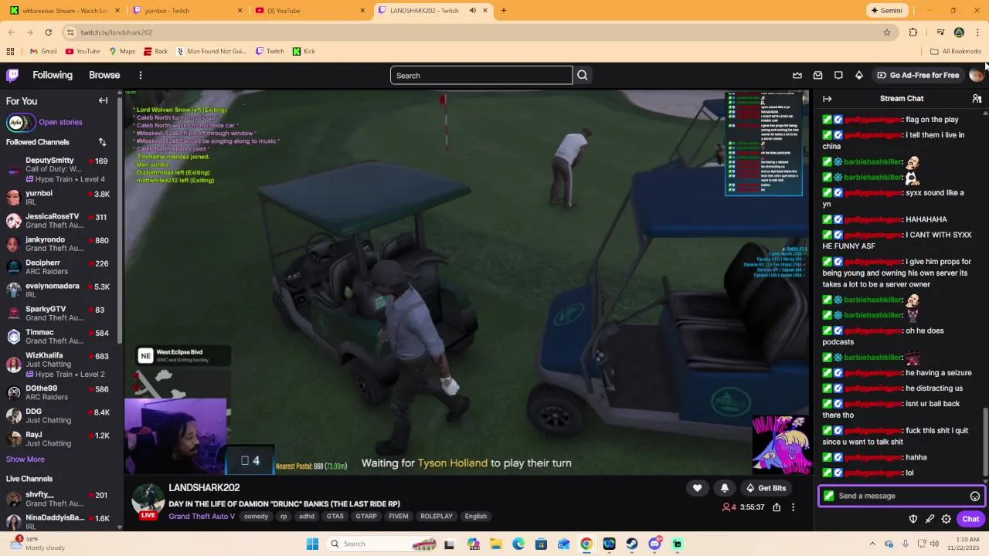Screen dimensions: 989x556
Task: Focus the Twitch search box
Action: [481, 75]
